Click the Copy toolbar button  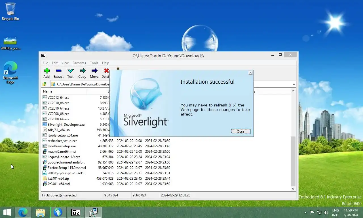click(x=82, y=73)
